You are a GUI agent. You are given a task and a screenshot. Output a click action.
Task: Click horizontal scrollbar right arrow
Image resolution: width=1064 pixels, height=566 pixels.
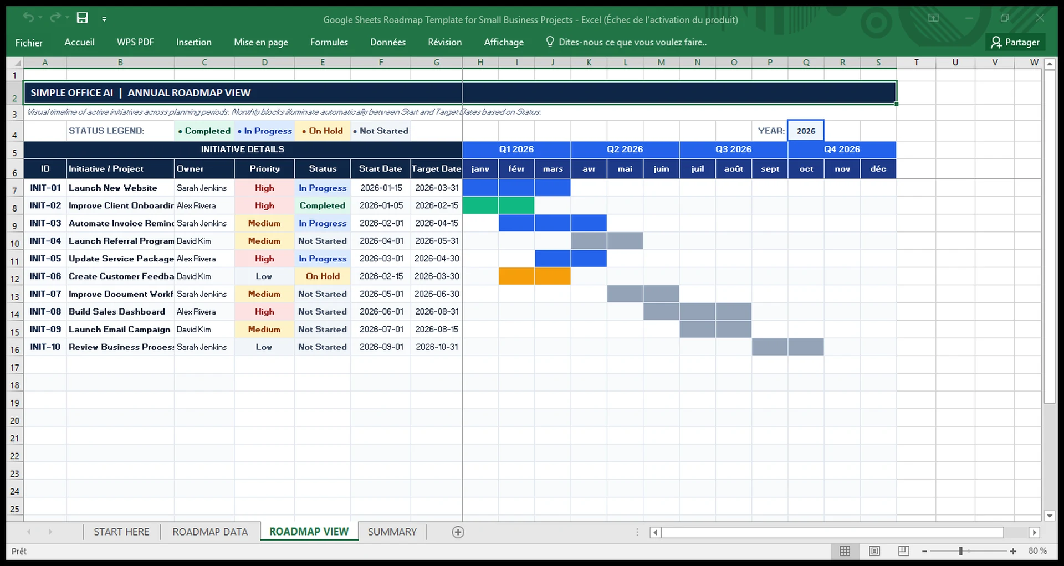[1034, 532]
